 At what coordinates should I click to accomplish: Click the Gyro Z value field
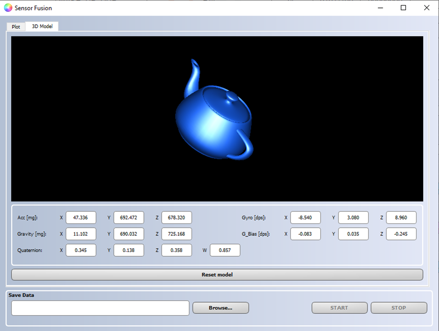click(x=401, y=217)
